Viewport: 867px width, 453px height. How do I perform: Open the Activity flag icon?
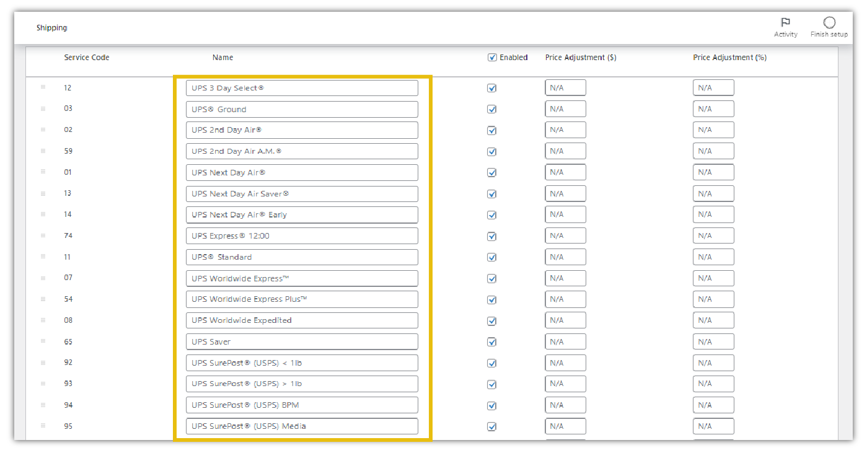pos(785,22)
